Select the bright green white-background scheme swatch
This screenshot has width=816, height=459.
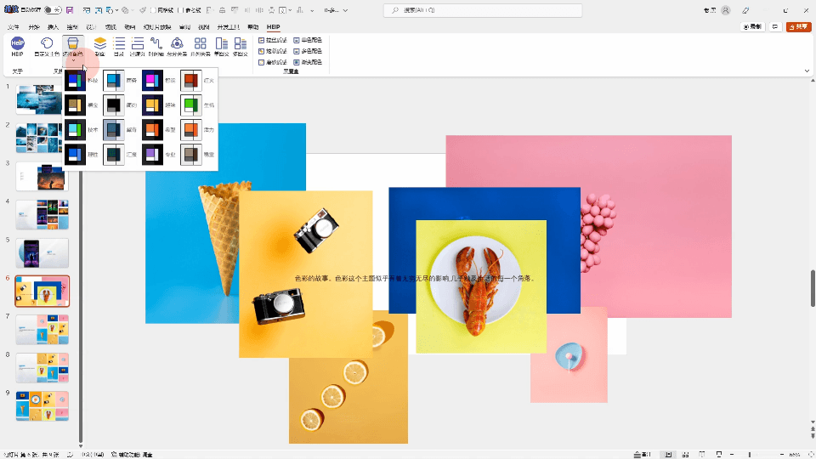click(191, 105)
